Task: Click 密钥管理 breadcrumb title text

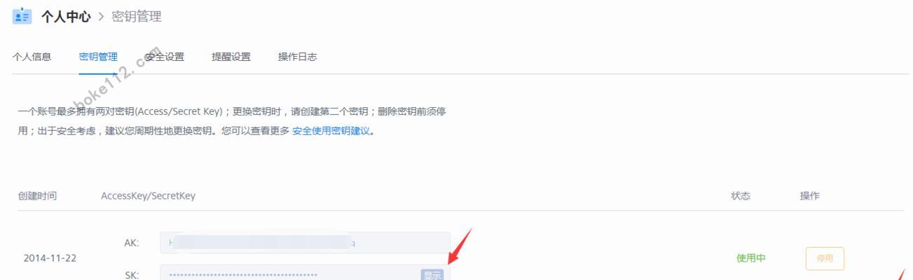Action: coord(137,16)
